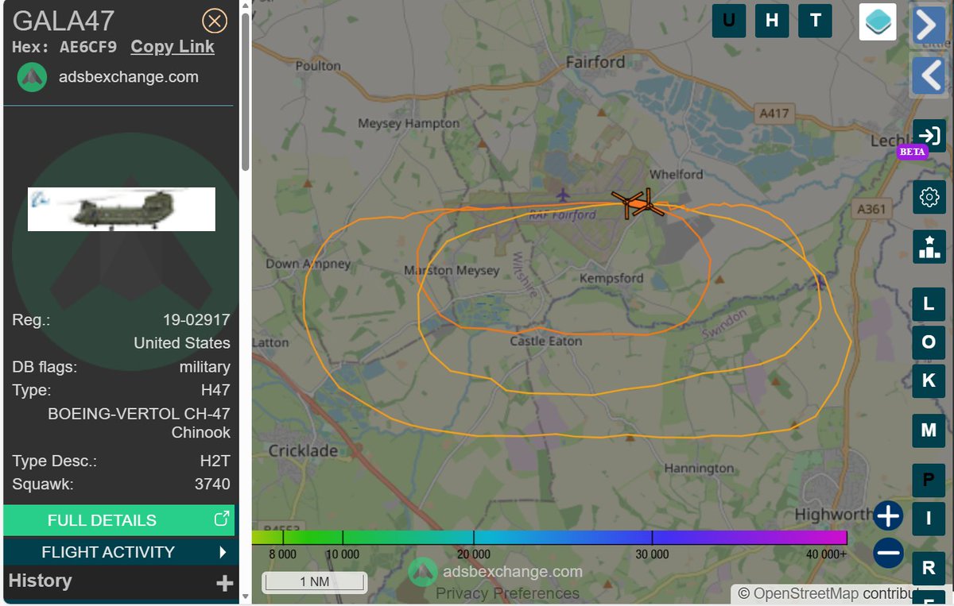This screenshot has width=954, height=606.
Task: Open the adsbexchange.com logo link in sidebar
Action: pyautogui.click(x=108, y=77)
